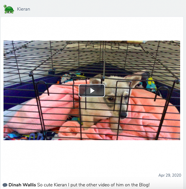Viewport: 186px width, 189px height.
Task: Open Dinah Wallis commenter name
Action: [x=22, y=185]
